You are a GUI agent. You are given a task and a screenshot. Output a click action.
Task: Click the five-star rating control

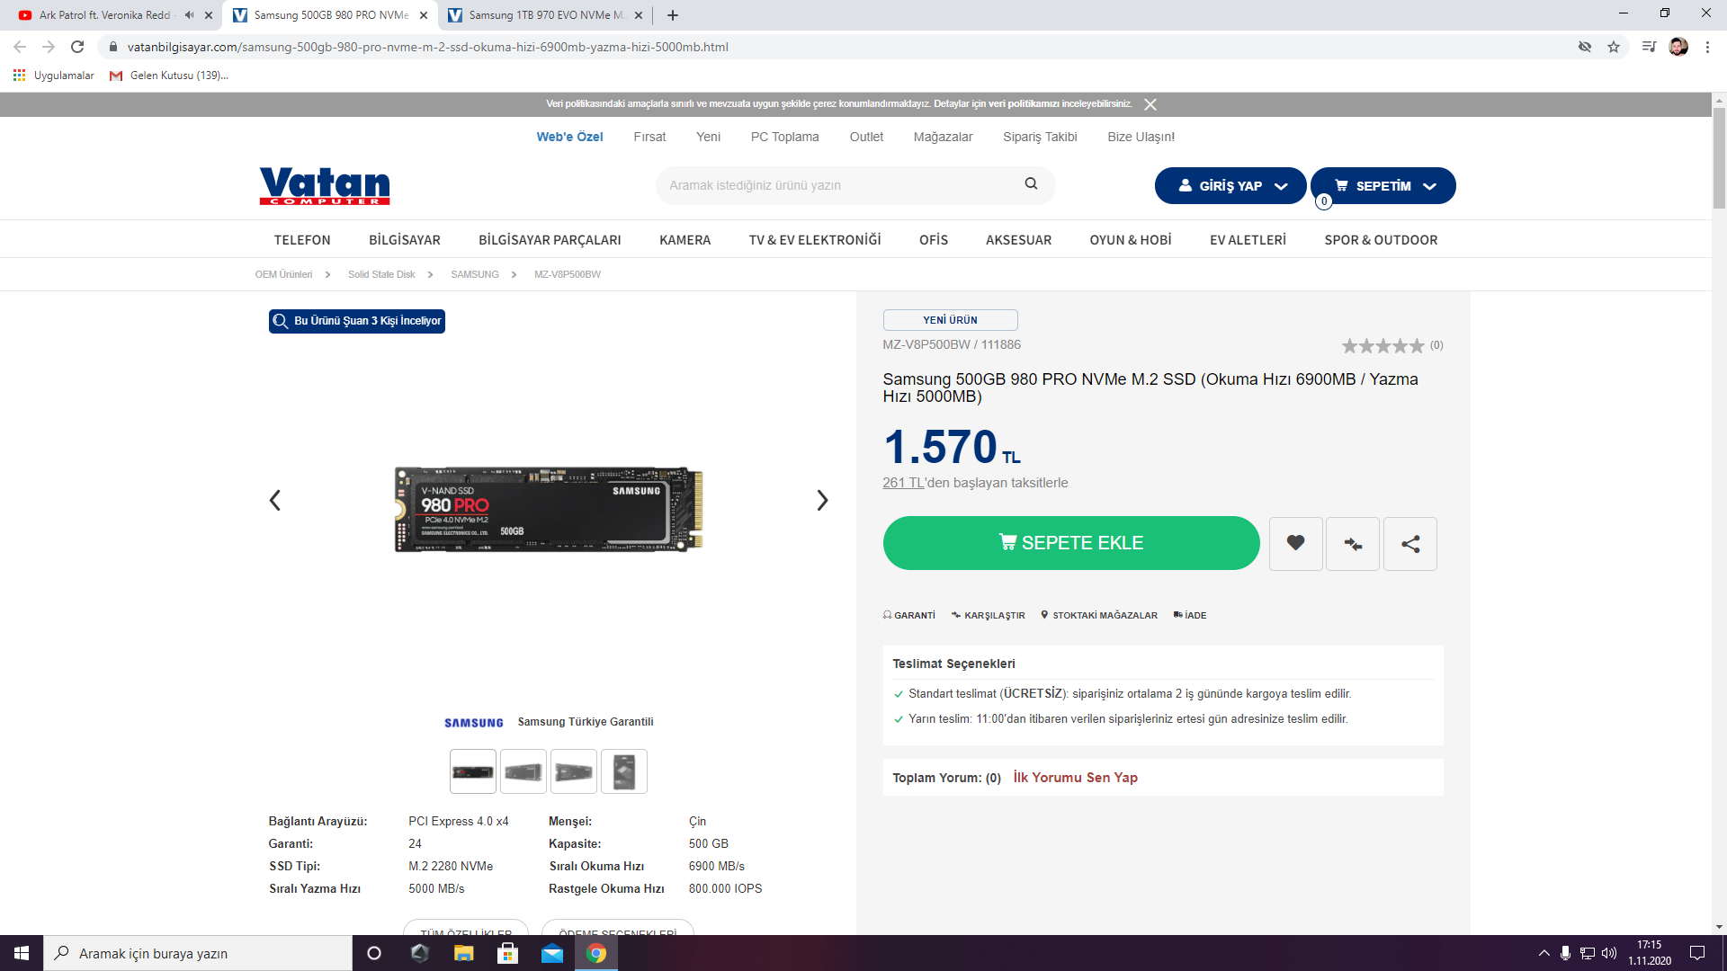point(1382,345)
